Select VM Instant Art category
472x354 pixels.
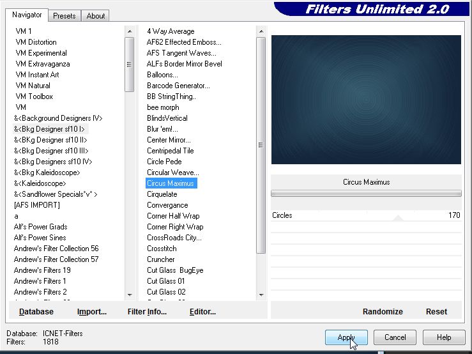(37, 75)
